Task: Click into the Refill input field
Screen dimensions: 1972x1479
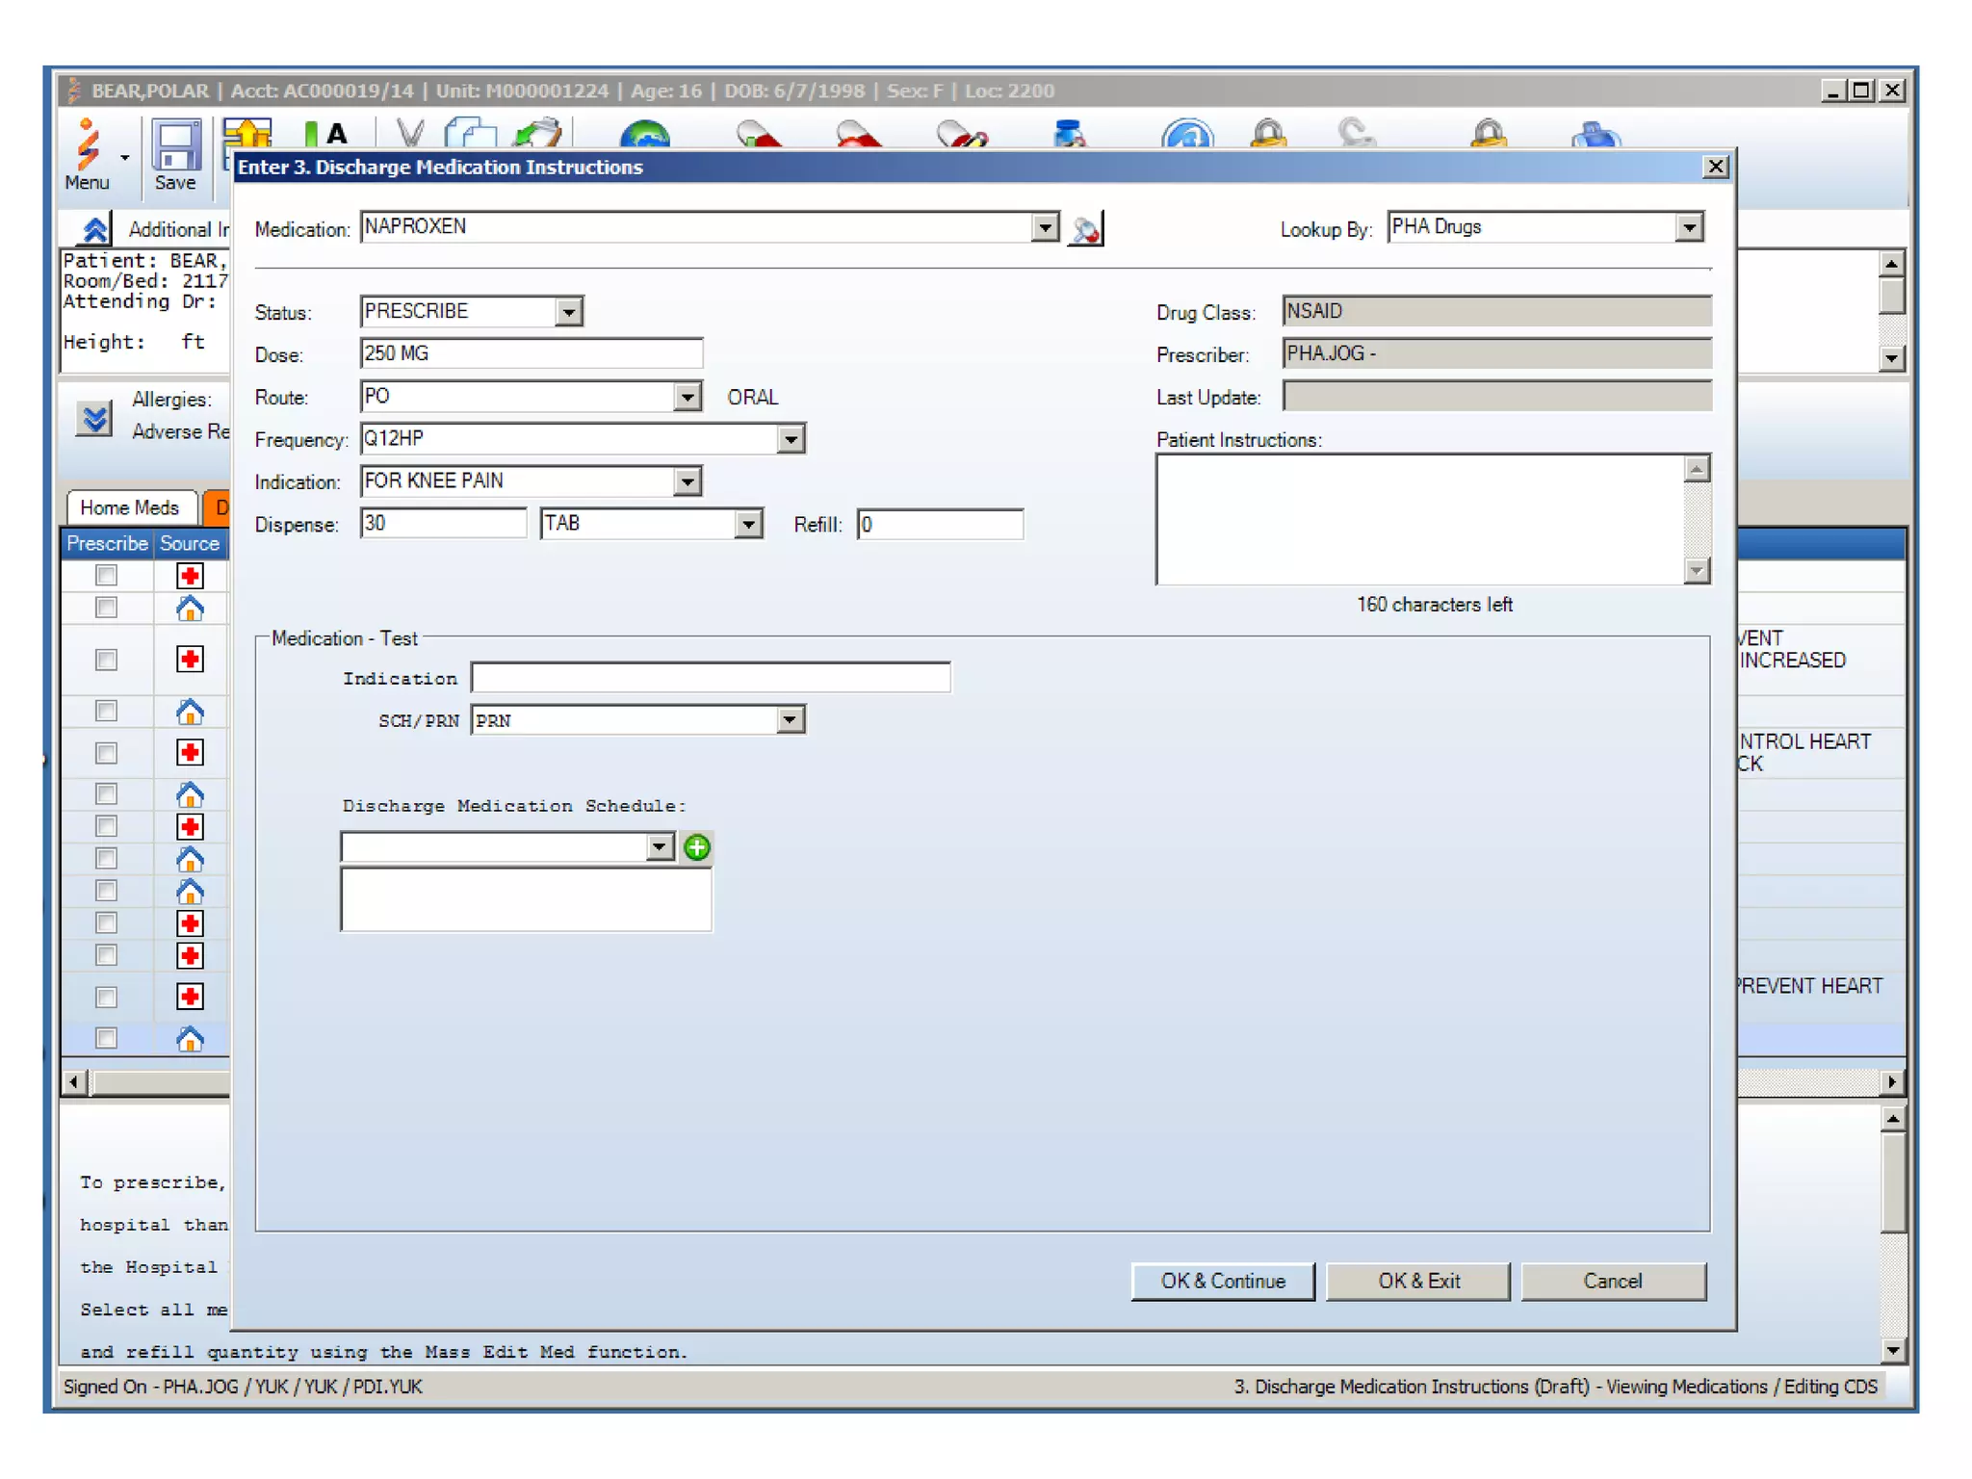Action: pos(939,524)
